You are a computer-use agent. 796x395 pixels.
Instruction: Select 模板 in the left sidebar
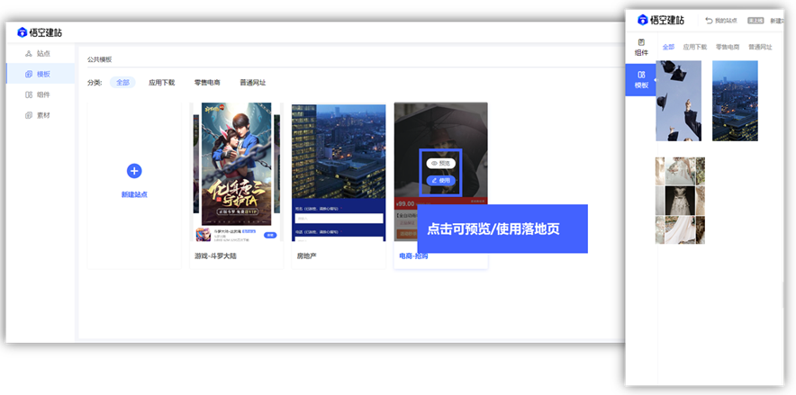tap(42, 74)
